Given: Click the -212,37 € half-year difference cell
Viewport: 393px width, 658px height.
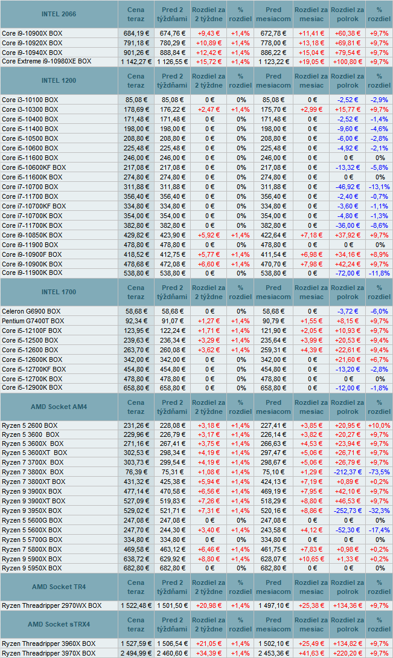Looking at the screenshot, I should pos(348,472).
